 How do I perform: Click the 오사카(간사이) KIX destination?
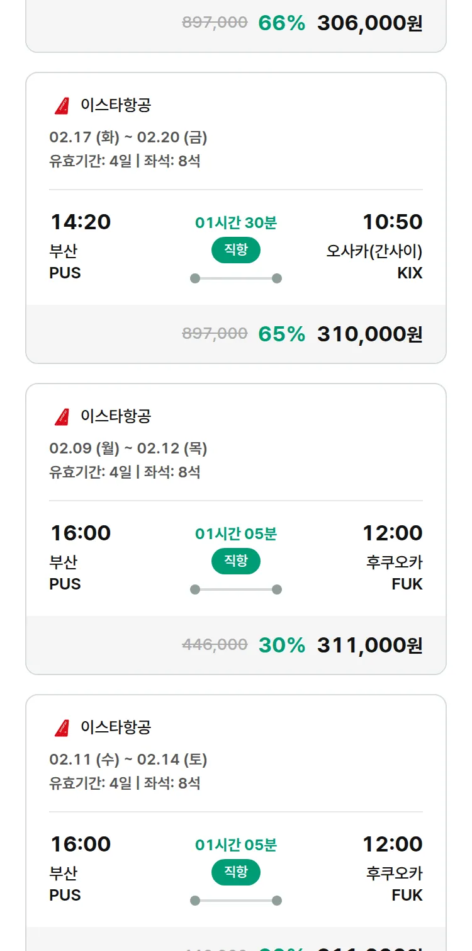[374, 261]
